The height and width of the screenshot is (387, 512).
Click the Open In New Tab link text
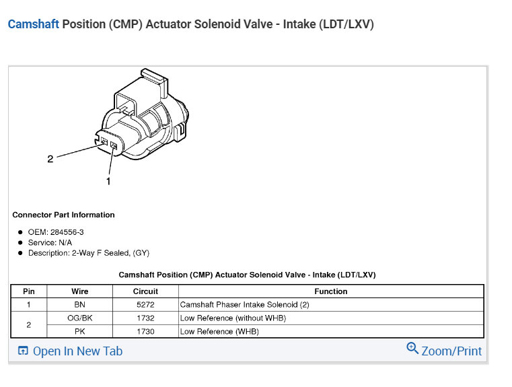coord(77,351)
